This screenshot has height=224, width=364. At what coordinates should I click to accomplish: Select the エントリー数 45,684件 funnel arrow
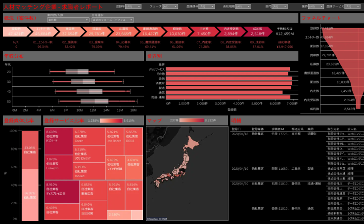click(x=43, y=32)
